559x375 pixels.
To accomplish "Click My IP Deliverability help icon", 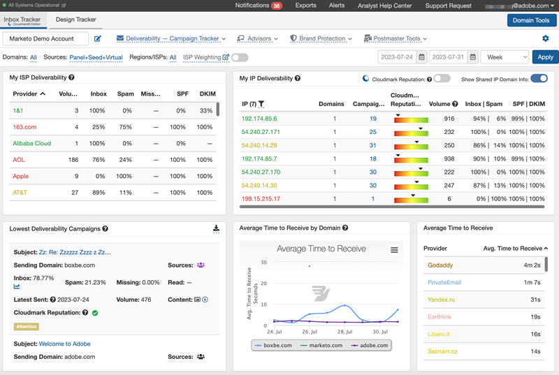I will (298, 78).
